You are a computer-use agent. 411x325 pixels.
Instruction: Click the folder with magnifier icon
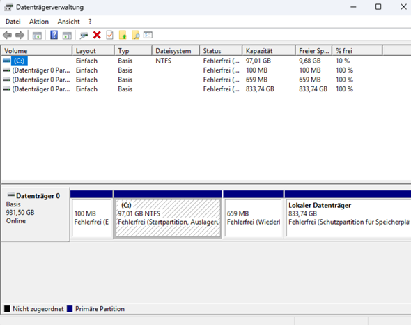(136, 35)
